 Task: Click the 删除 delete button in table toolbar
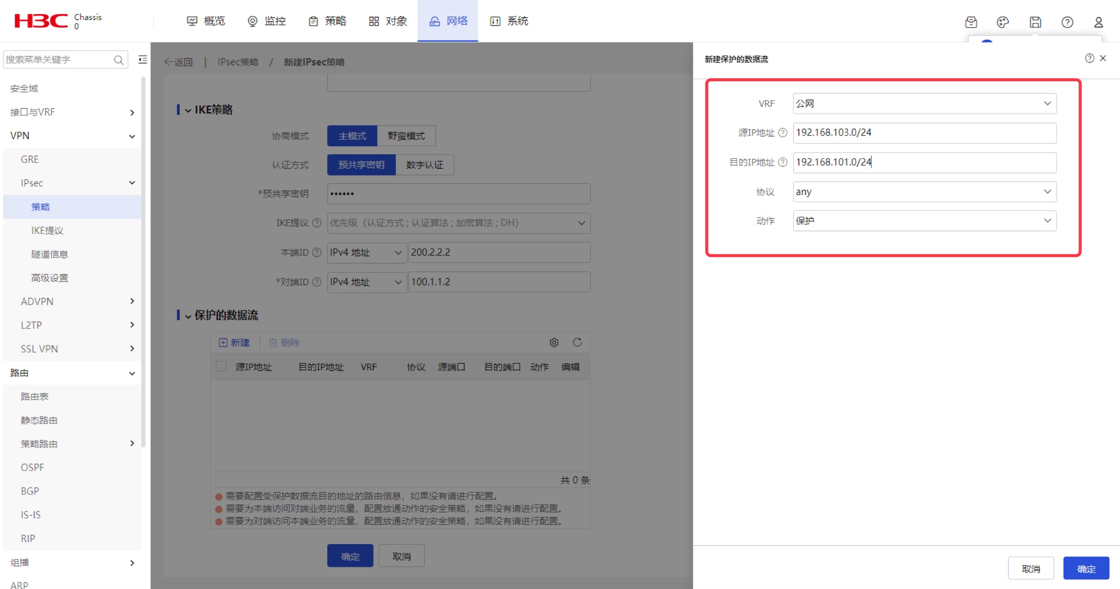[284, 343]
